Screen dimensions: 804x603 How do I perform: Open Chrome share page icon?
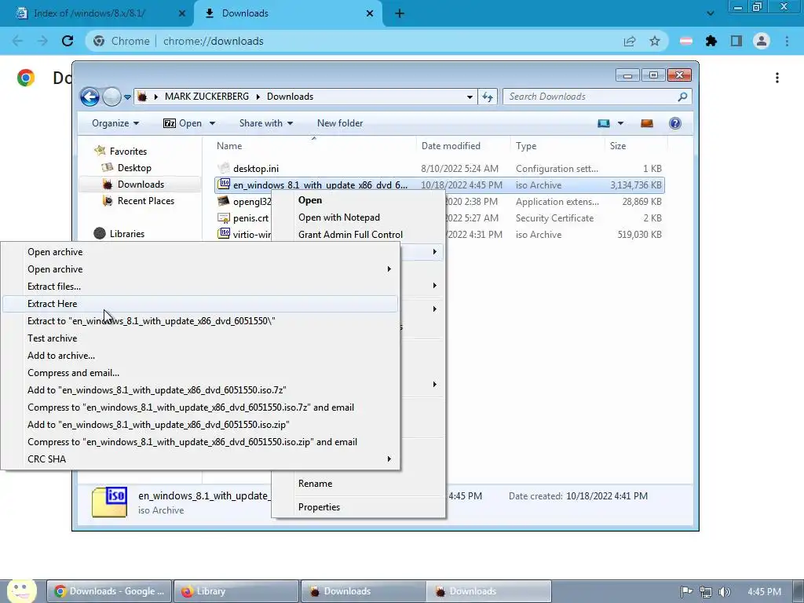[x=630, y=41]
